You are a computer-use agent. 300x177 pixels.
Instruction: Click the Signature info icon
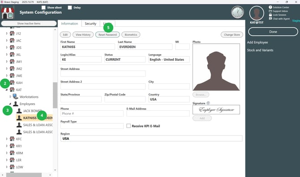coord(208,103)
